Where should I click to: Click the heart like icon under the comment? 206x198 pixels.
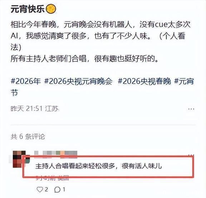pos(40,189)
